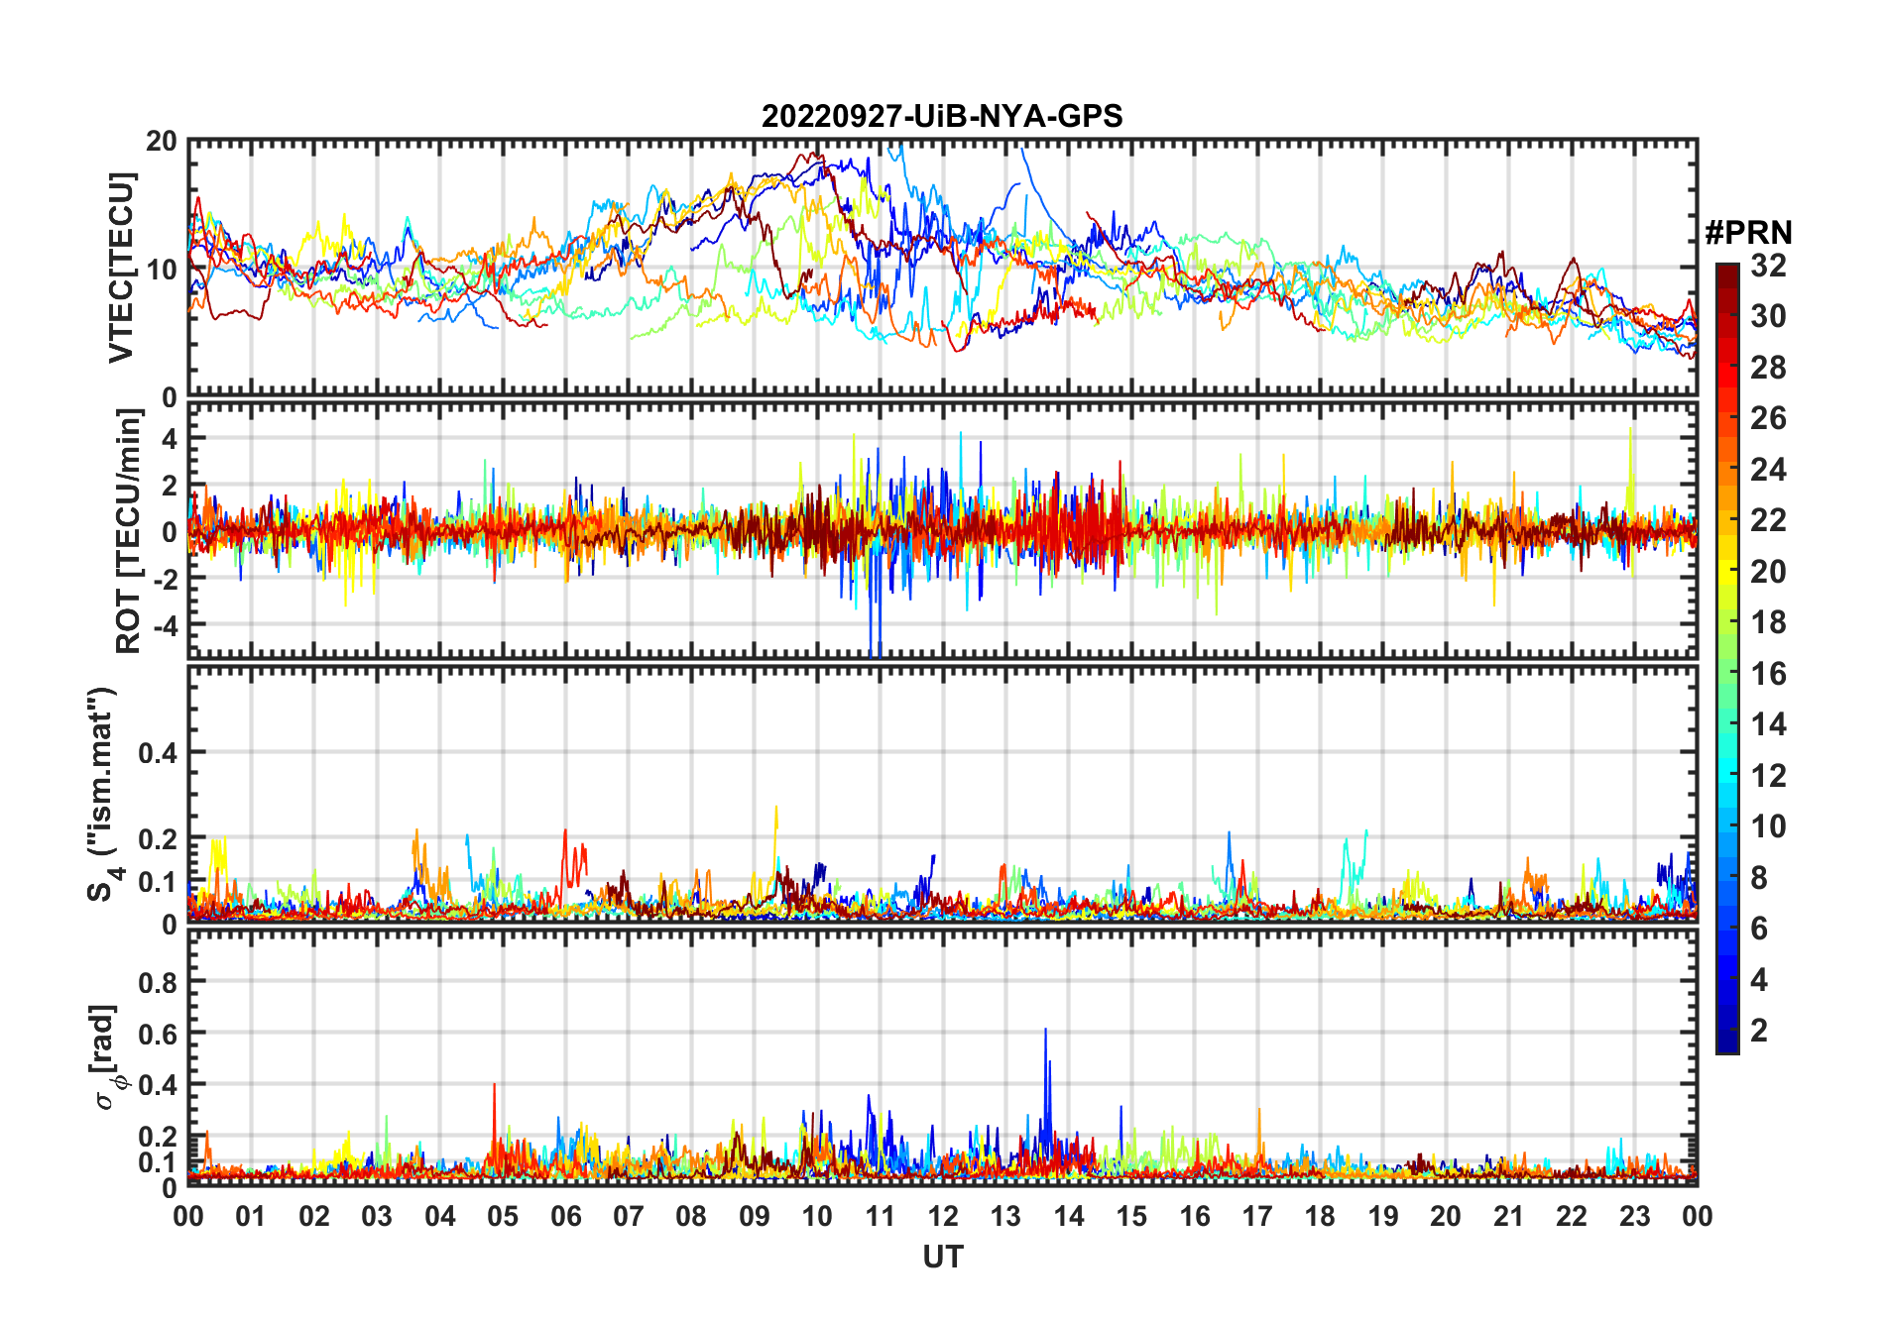Click VTEC y-axis tick label 20
Screen dimensions: 1886x1318
(x=162, y=141)
